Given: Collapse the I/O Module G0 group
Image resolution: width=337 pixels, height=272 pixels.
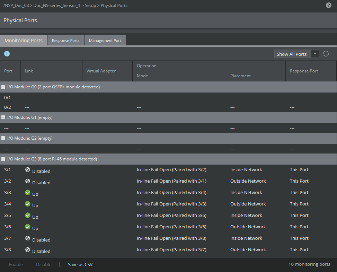Looking at the screenshot, I should pyautogui.click(x=3, y=87).
